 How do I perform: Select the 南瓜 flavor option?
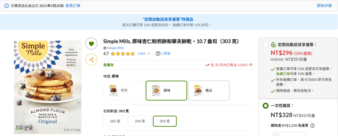pos(209,90)
